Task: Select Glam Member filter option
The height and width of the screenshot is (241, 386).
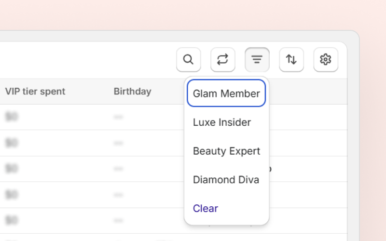Action: [x=226, y=94]
